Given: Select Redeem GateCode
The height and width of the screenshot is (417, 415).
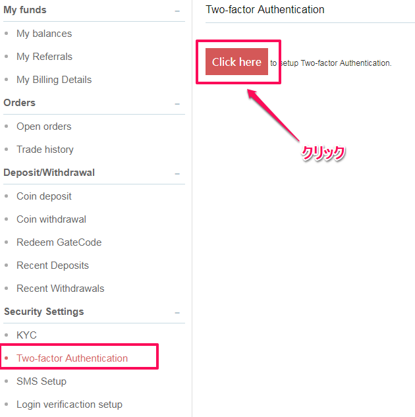Looking at the screenshot, I should tap(59, 242).
